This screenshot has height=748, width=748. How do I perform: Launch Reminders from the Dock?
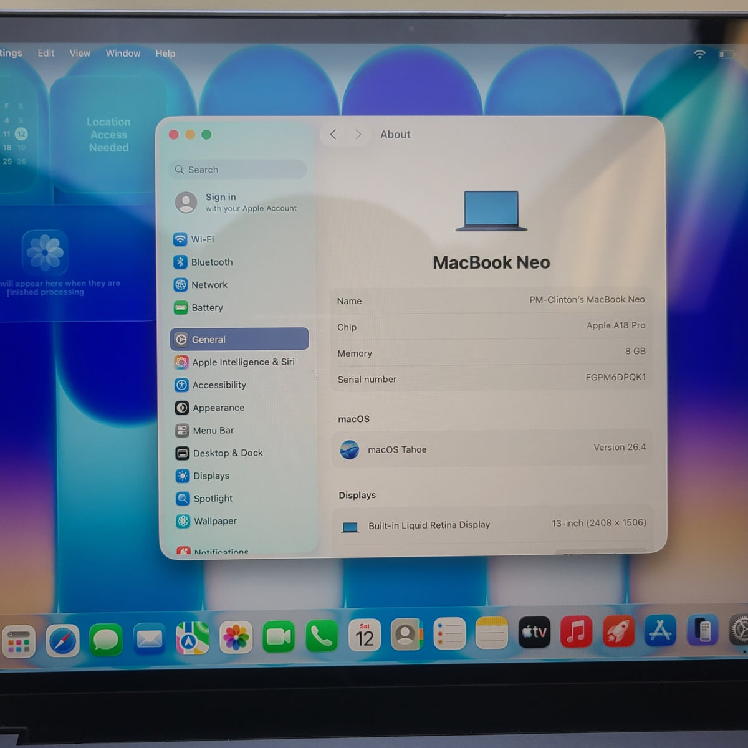tap(449, 634)
